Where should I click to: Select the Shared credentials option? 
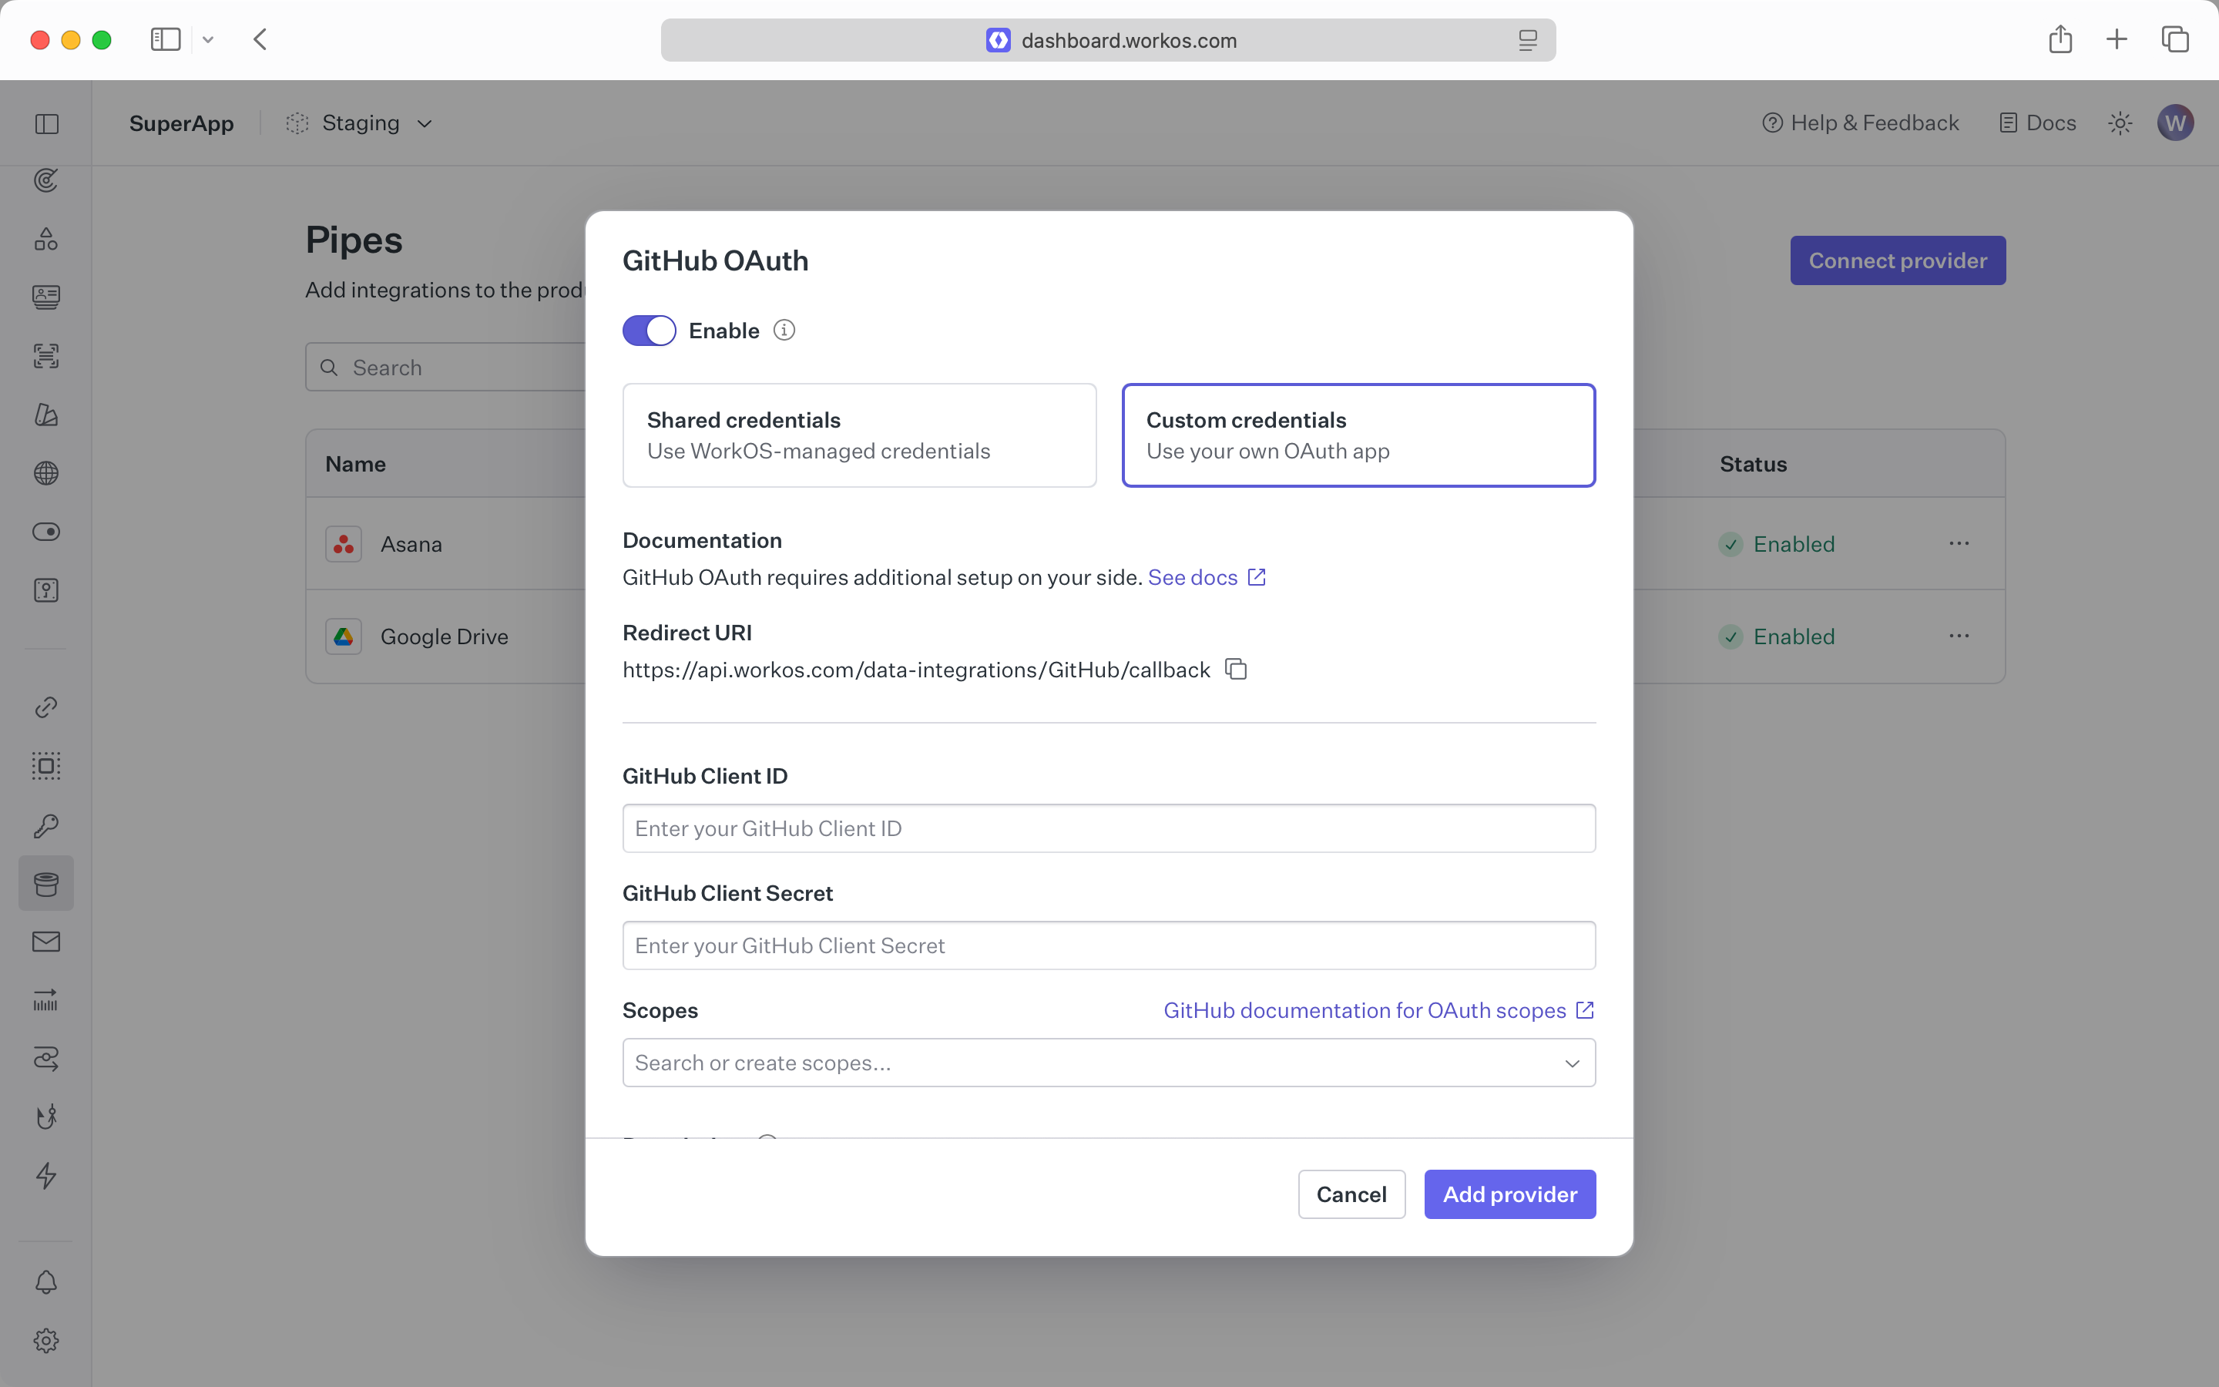(858, 435)
